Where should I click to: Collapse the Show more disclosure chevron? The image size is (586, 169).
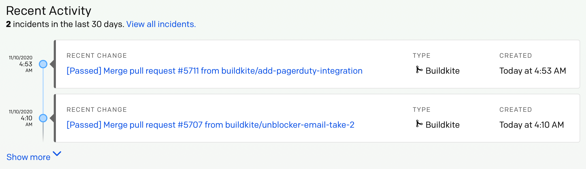click(x=56, y=153)
